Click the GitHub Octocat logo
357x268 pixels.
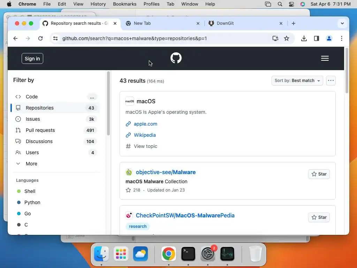point(176,58)
